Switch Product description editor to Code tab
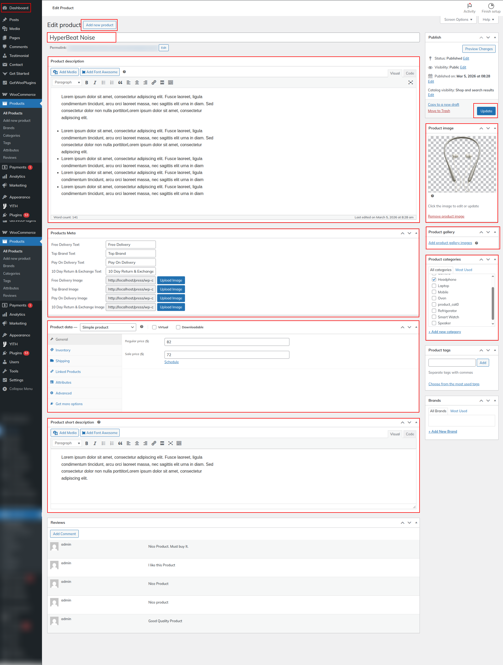The height and width of the screenshot is (665, 503). pos(410,73)
